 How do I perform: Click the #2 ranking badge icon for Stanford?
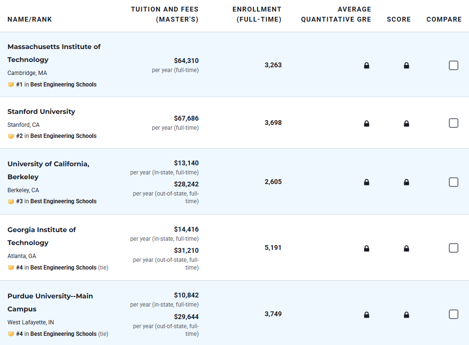coord(11,136)
